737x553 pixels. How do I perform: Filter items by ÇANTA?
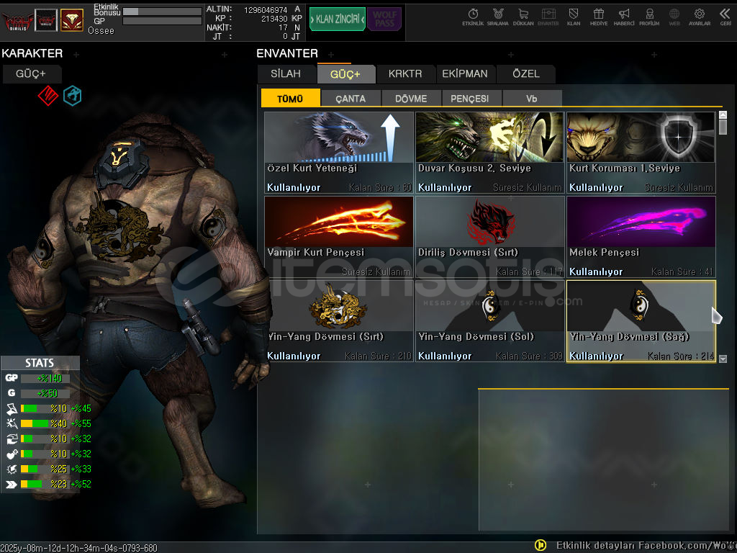351,98
